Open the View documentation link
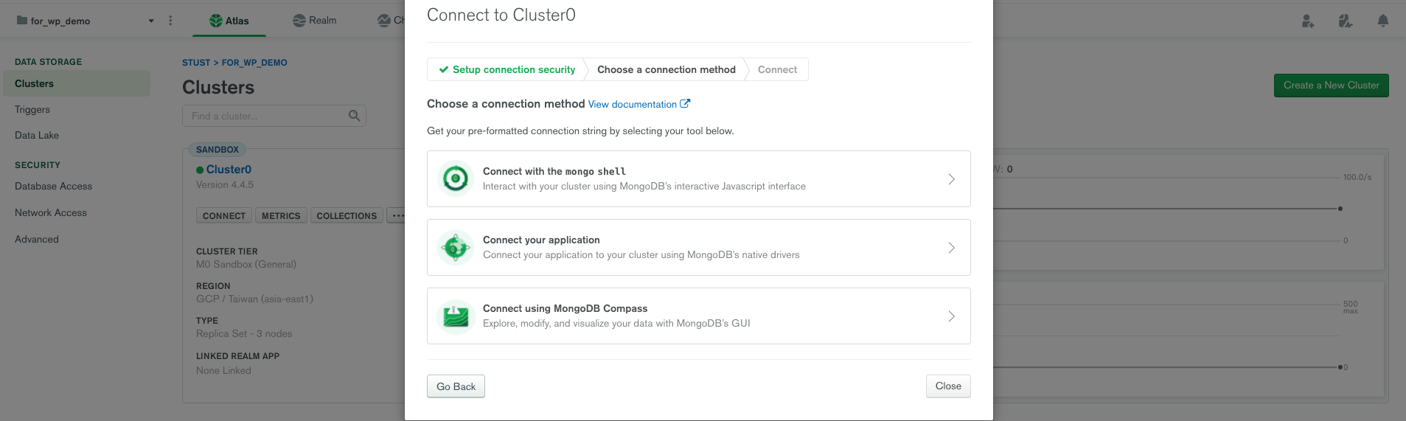The image size is (1406, 421). coord(632,104)
